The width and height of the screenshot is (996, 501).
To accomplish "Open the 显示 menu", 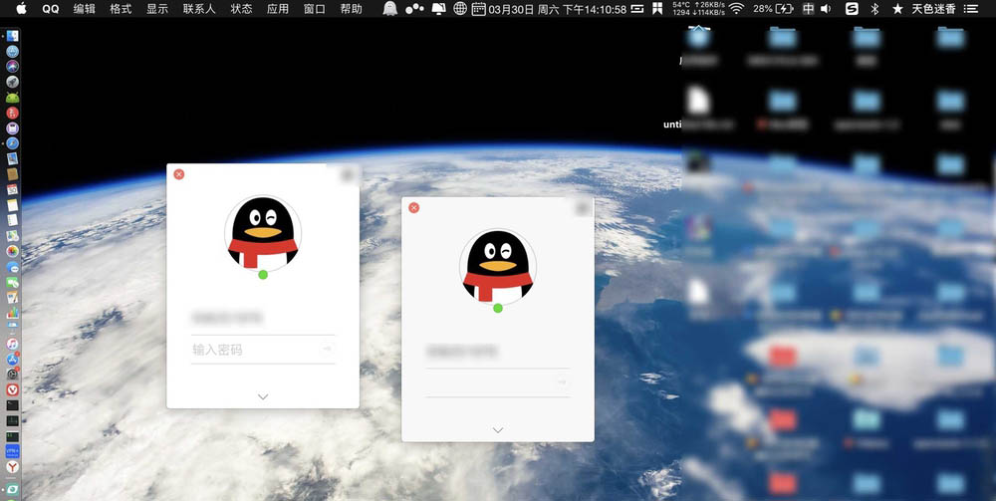I will [x=157, y=9].
